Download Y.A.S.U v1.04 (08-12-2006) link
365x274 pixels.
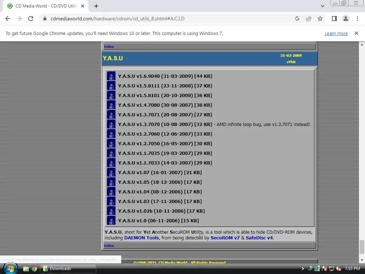(160, 192)
